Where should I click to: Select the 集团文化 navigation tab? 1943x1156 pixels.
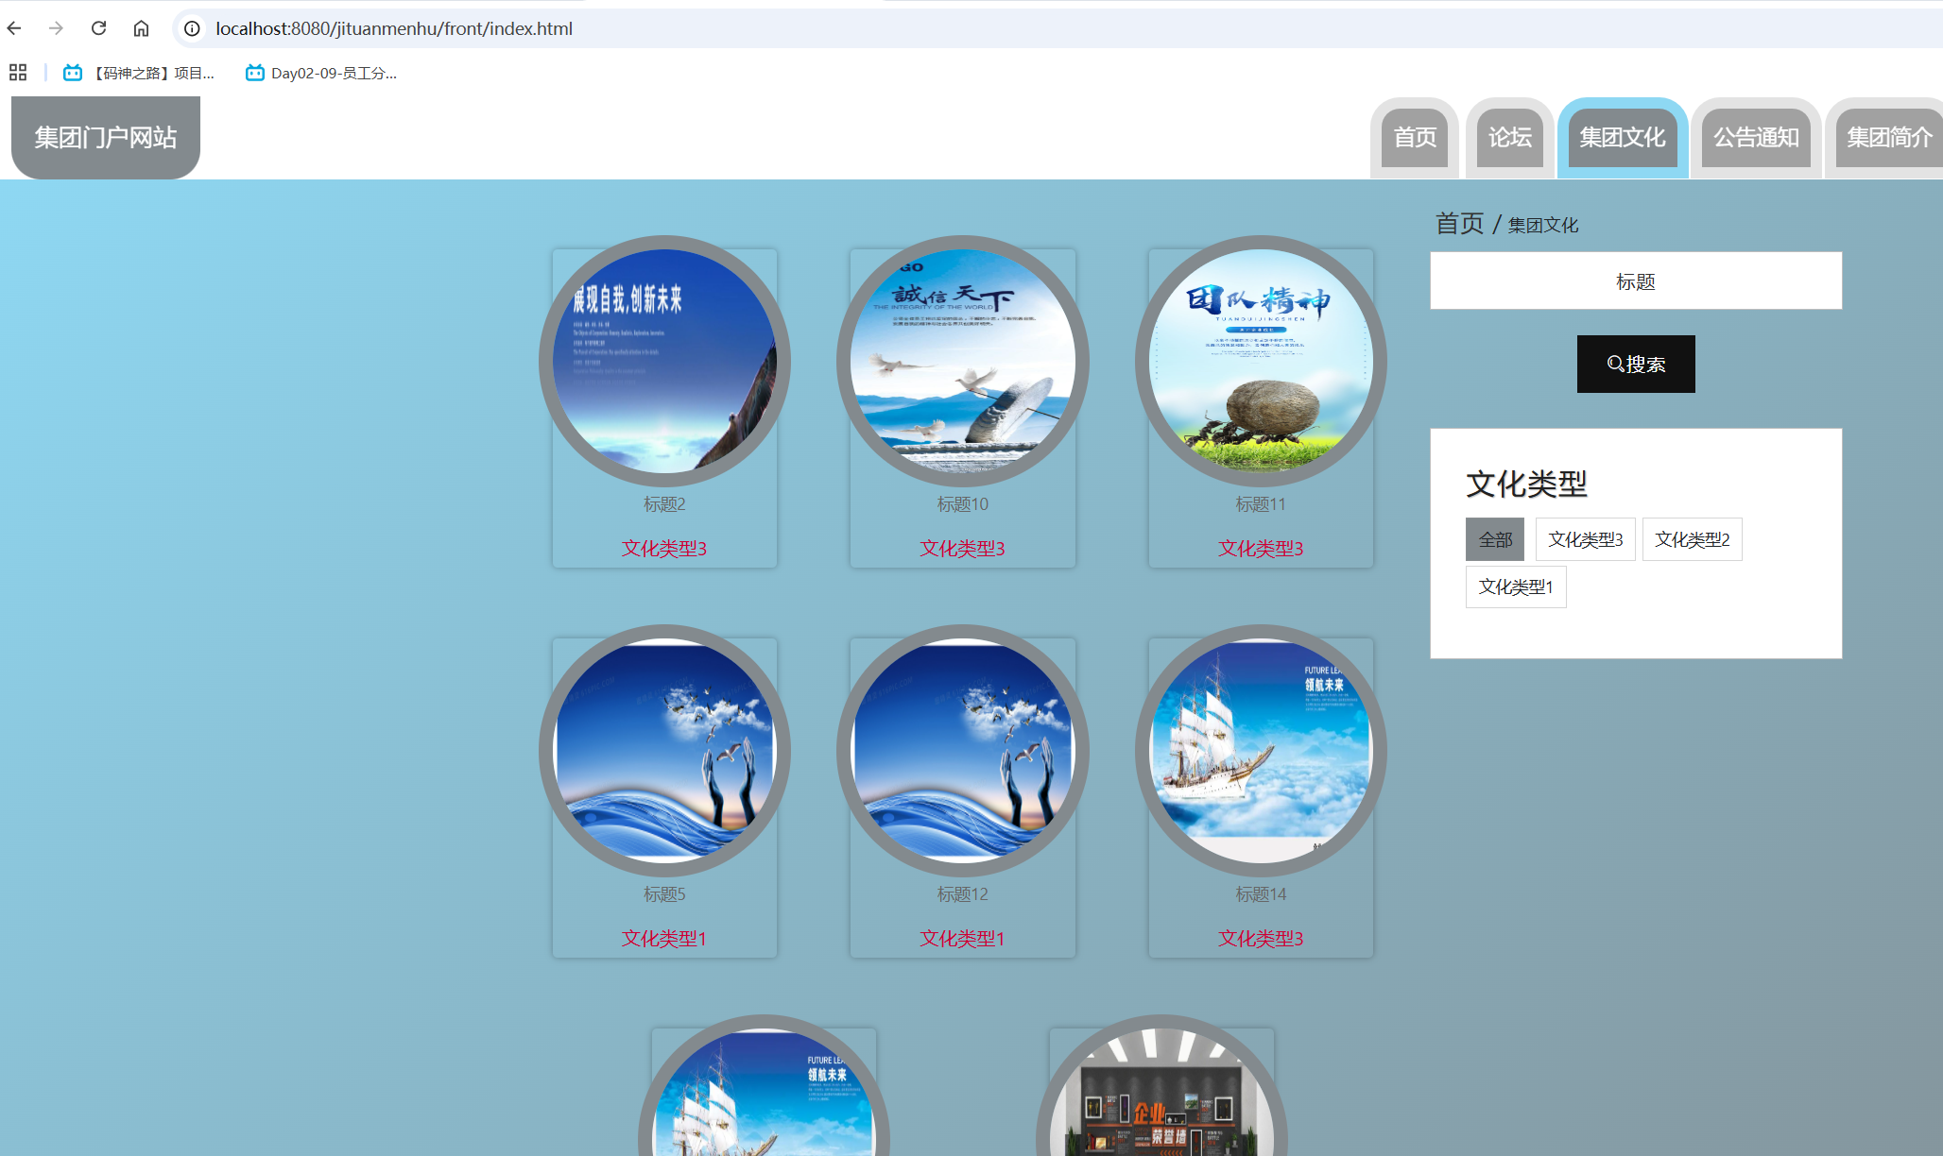tap(1623, 138)
